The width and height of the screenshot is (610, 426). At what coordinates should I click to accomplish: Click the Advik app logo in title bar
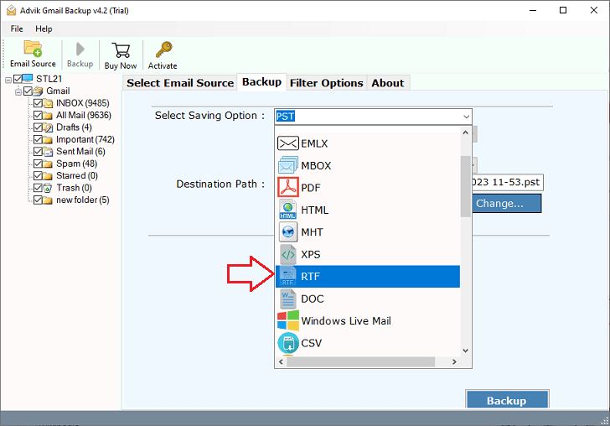point(12,11)
